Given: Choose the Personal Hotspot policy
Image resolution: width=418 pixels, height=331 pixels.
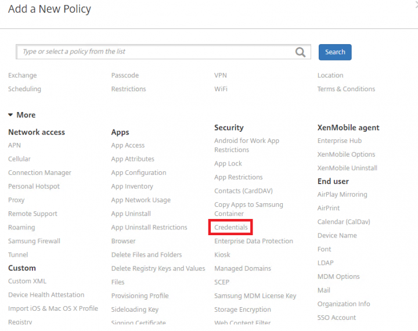Looking at the screenshot, I should (34, 186).
